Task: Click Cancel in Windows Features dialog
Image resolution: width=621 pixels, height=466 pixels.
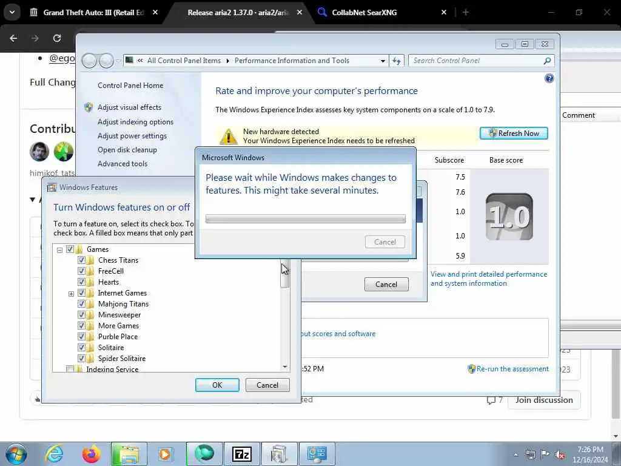Action: (x=267, y=385)
